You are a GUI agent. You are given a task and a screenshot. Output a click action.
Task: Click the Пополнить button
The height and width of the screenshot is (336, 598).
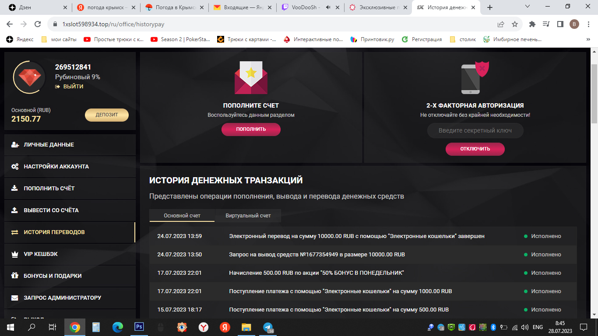(251, 129)
